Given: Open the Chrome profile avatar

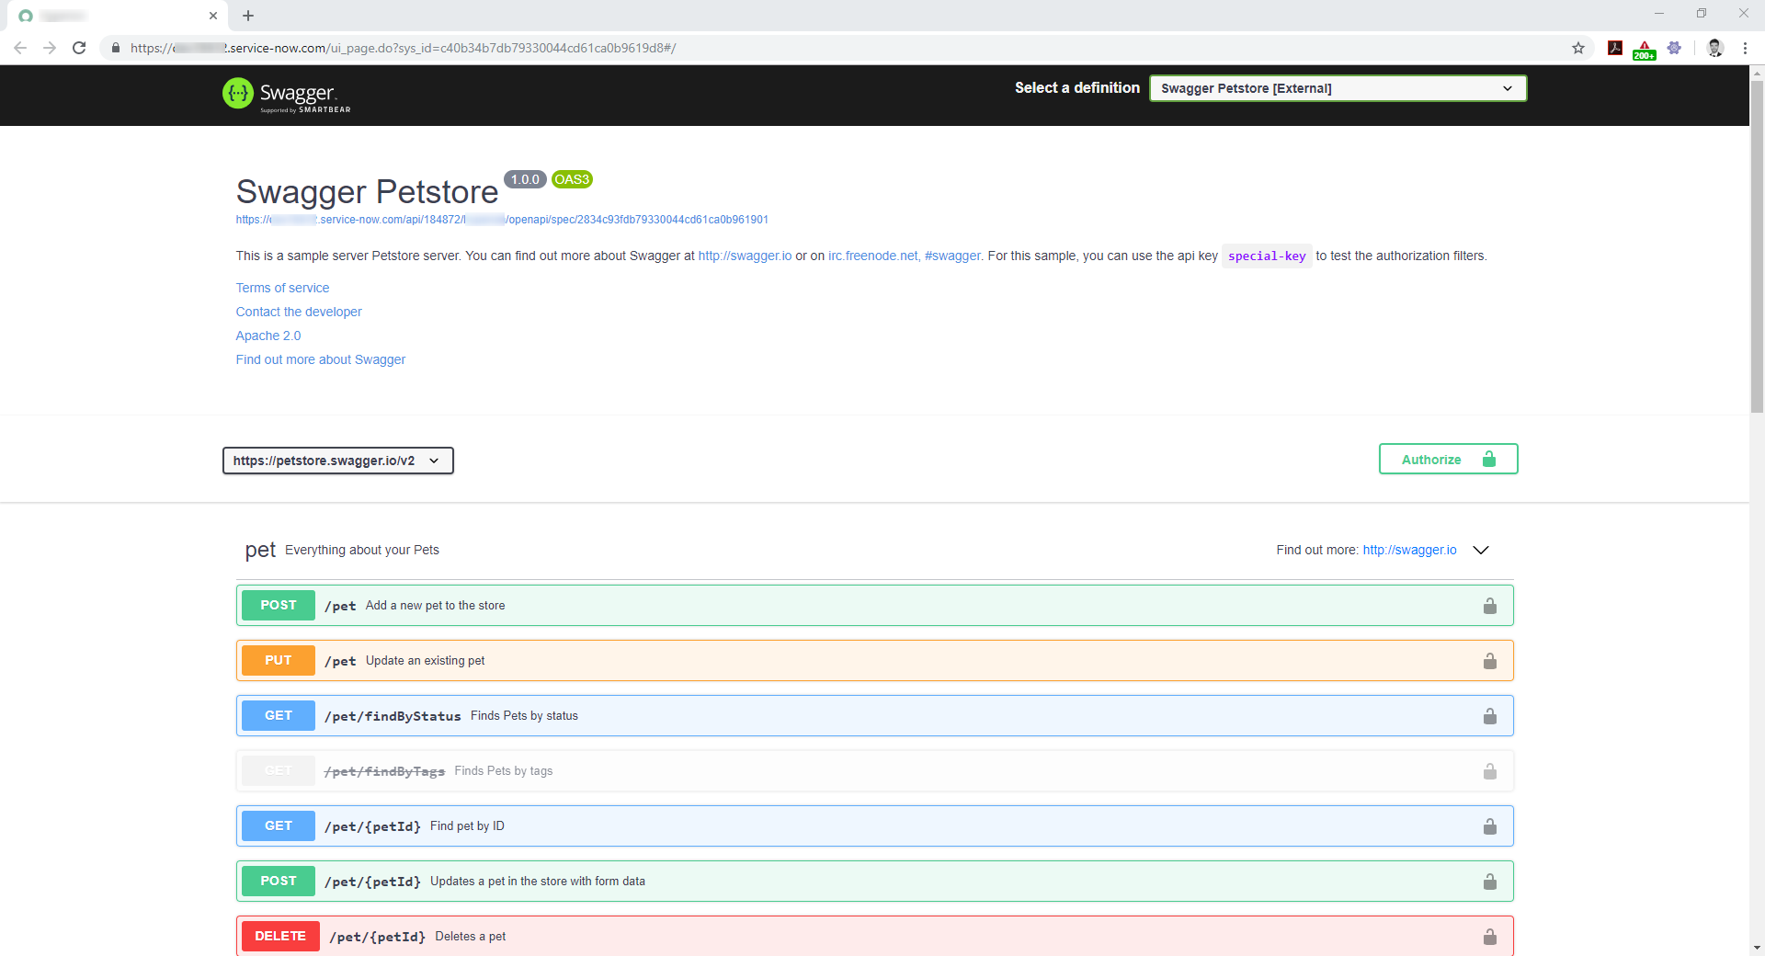Looking at the screenshot, I should pos(1714,48).
